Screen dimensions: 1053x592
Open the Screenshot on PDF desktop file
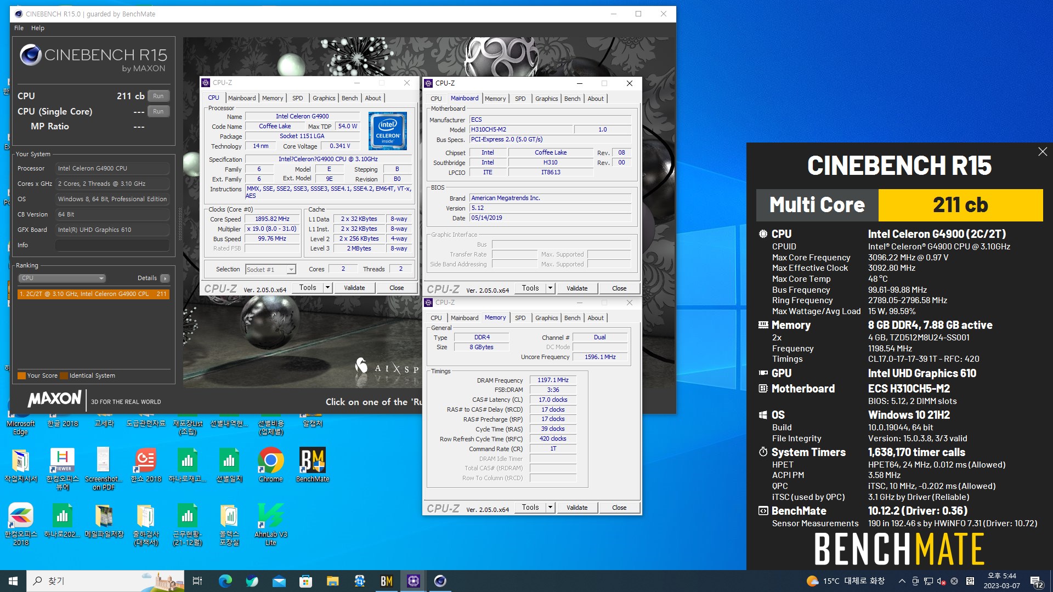click(103, 469)
